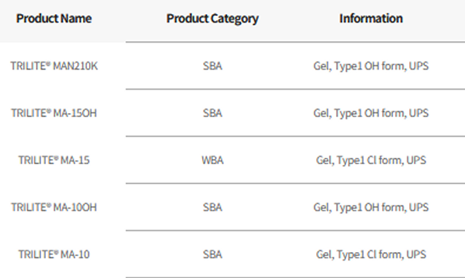Click the information text for MA-15OH
Screen dimensions: 465x278
(371, 113)
